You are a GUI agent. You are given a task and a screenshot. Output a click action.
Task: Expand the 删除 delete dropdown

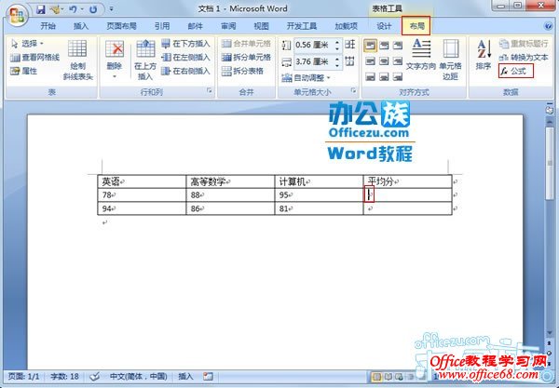pyautogui.click(x=115, y=76)
